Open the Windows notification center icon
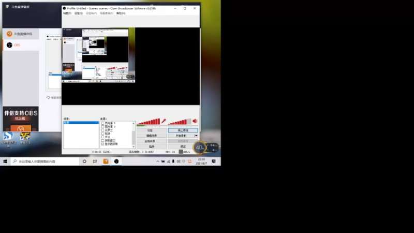This screenshot has height=233, width=414. [x=214, y=161]
